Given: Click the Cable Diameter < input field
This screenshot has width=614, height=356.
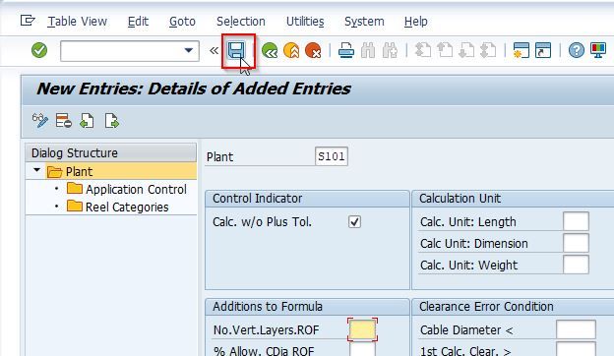Looking at the screenshot, I should click(576, 329).
